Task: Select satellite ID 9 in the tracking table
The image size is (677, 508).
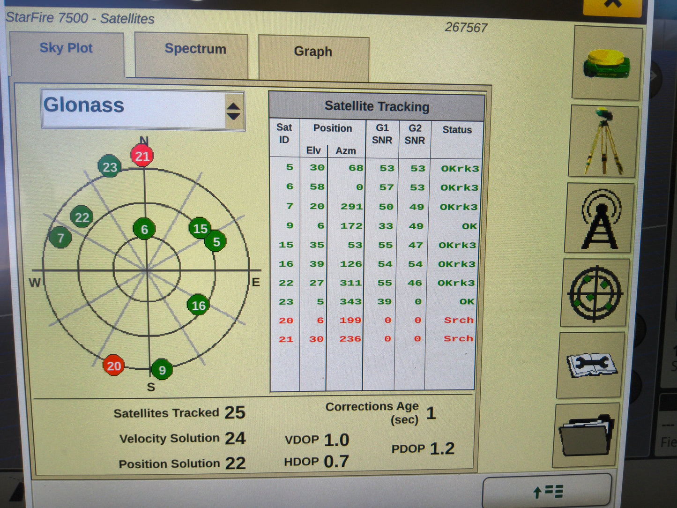Action: 290,226
